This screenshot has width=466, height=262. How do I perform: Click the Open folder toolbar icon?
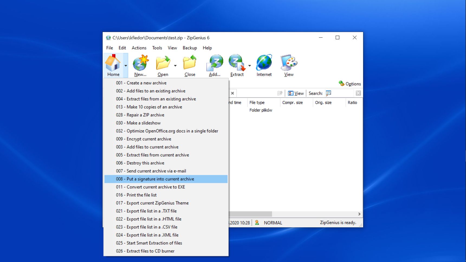point(163,65)
